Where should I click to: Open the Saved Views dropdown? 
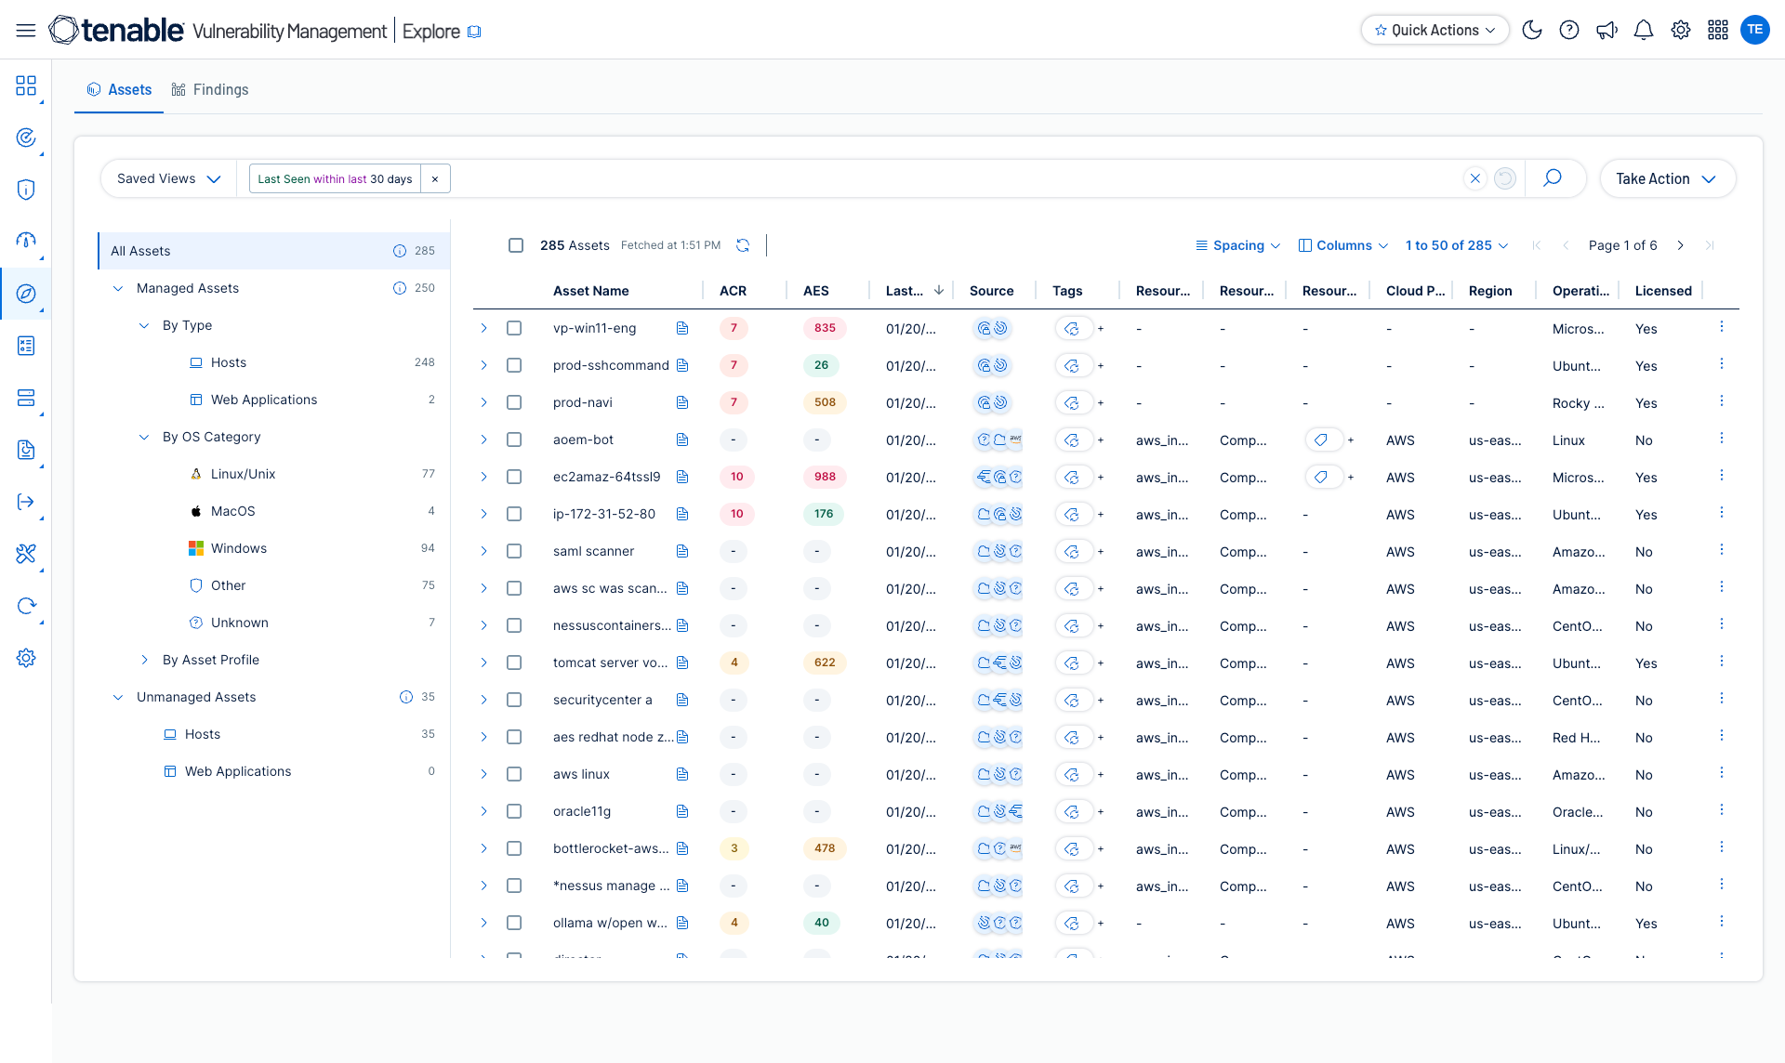tap(168, 178)
